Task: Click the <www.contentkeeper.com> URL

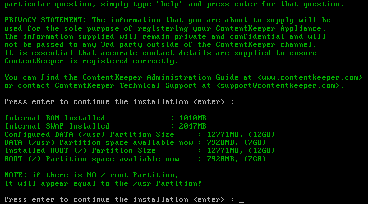Action: (310, 78)
